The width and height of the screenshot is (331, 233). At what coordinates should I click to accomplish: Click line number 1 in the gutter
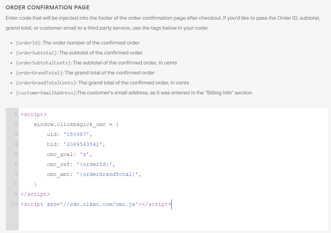(x=15, y=114)
